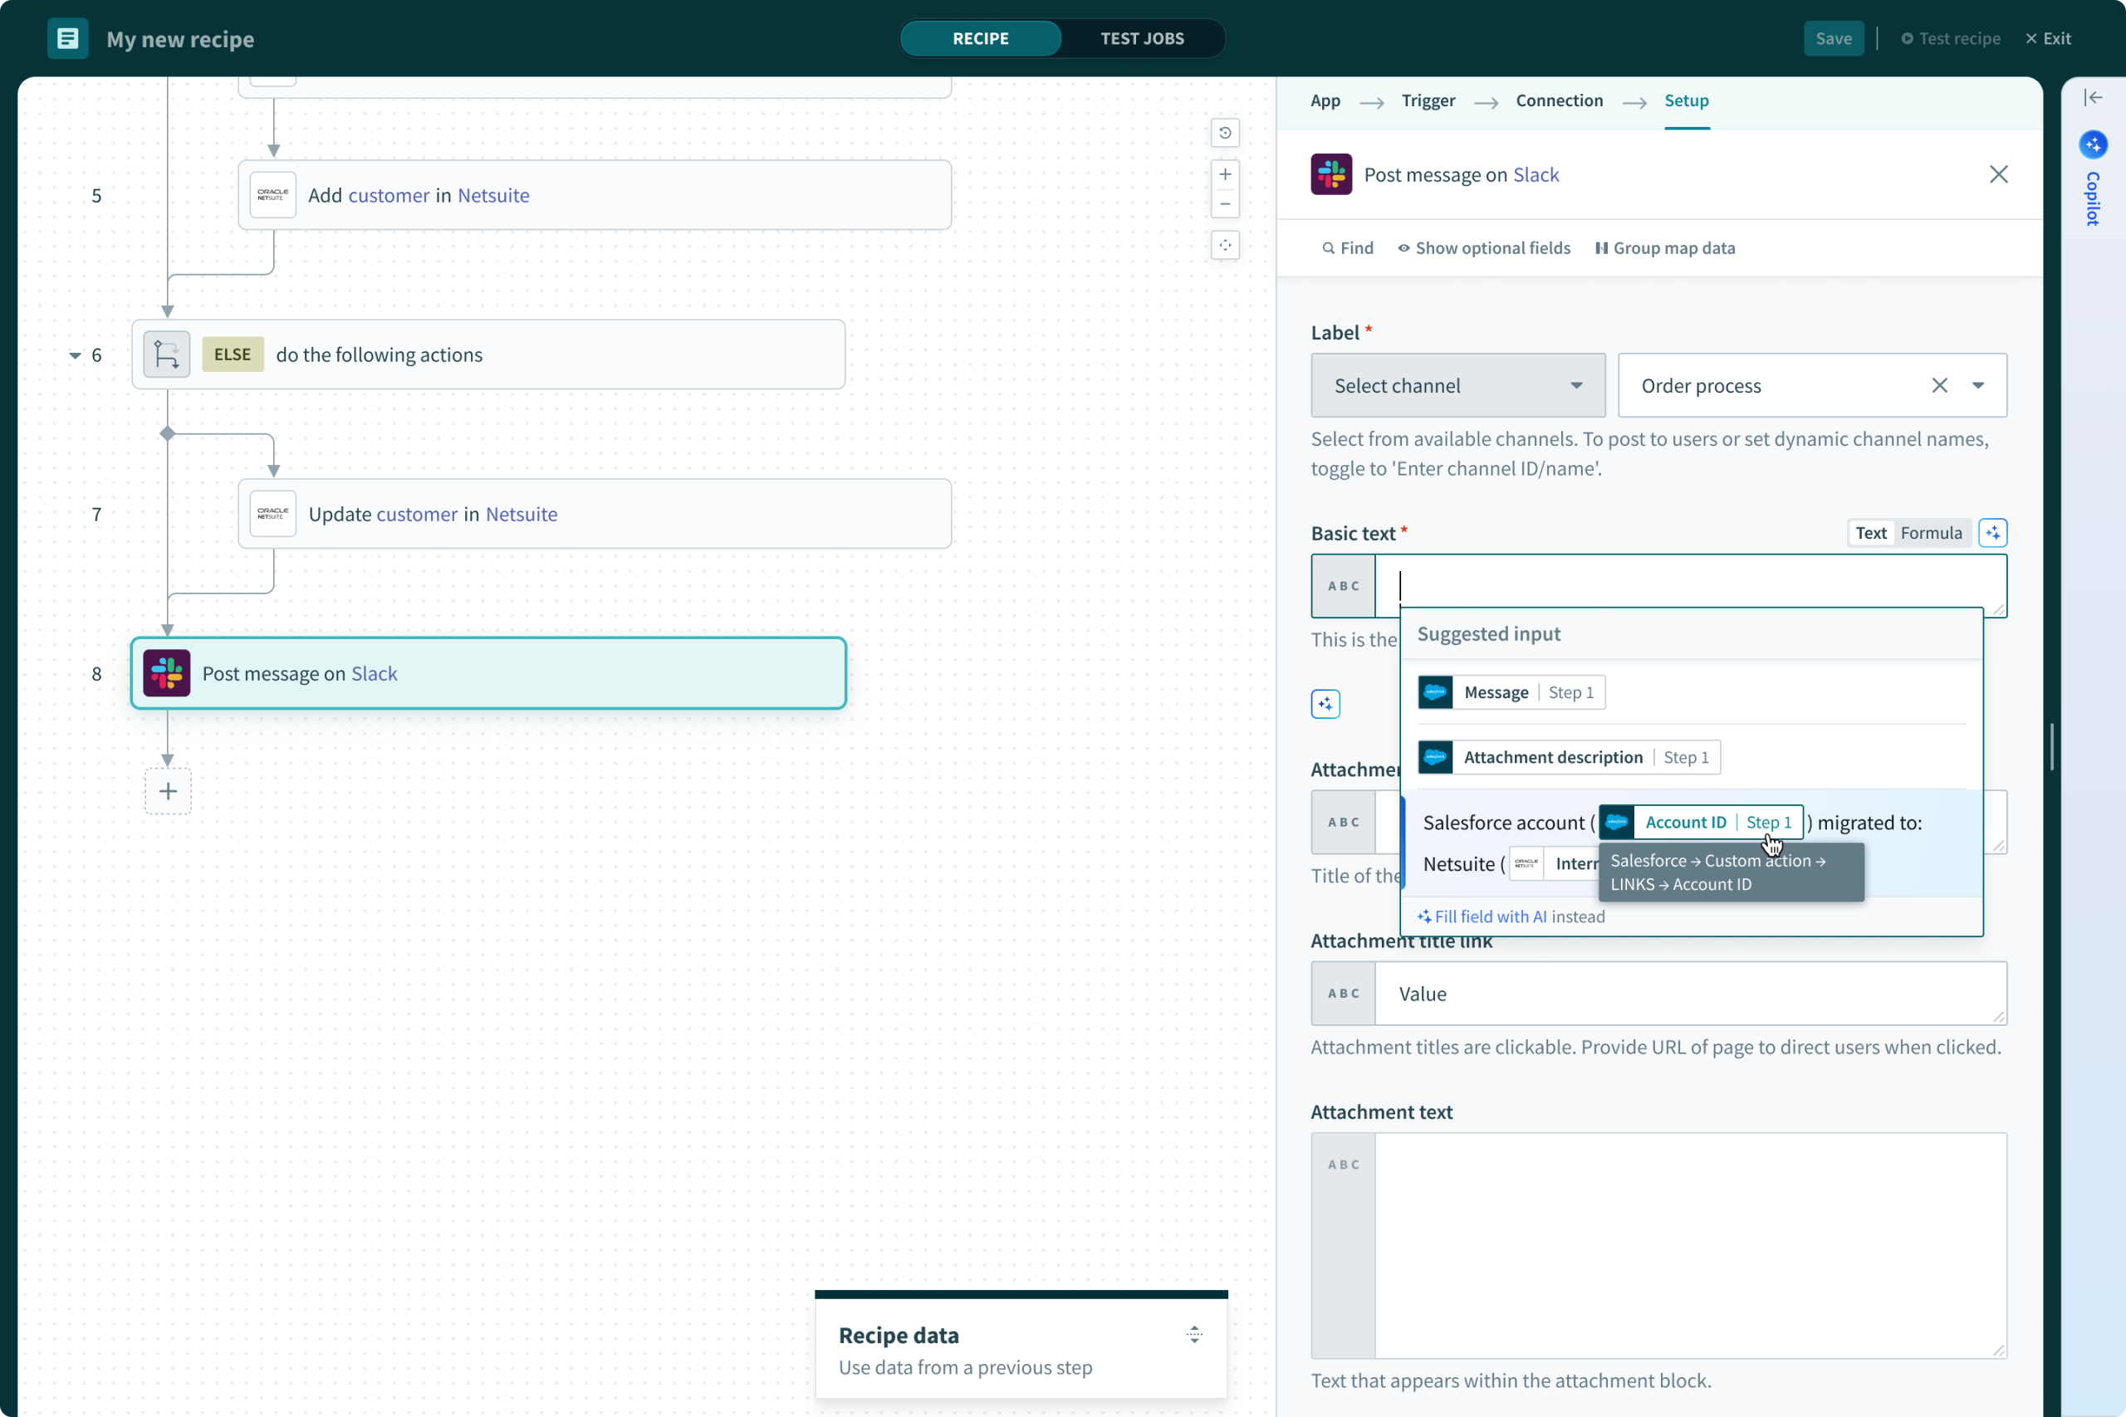2126x1417 pixels.
Task: Click the AI sparkle icon below Basic text
Action: [x=1326, y=704]
